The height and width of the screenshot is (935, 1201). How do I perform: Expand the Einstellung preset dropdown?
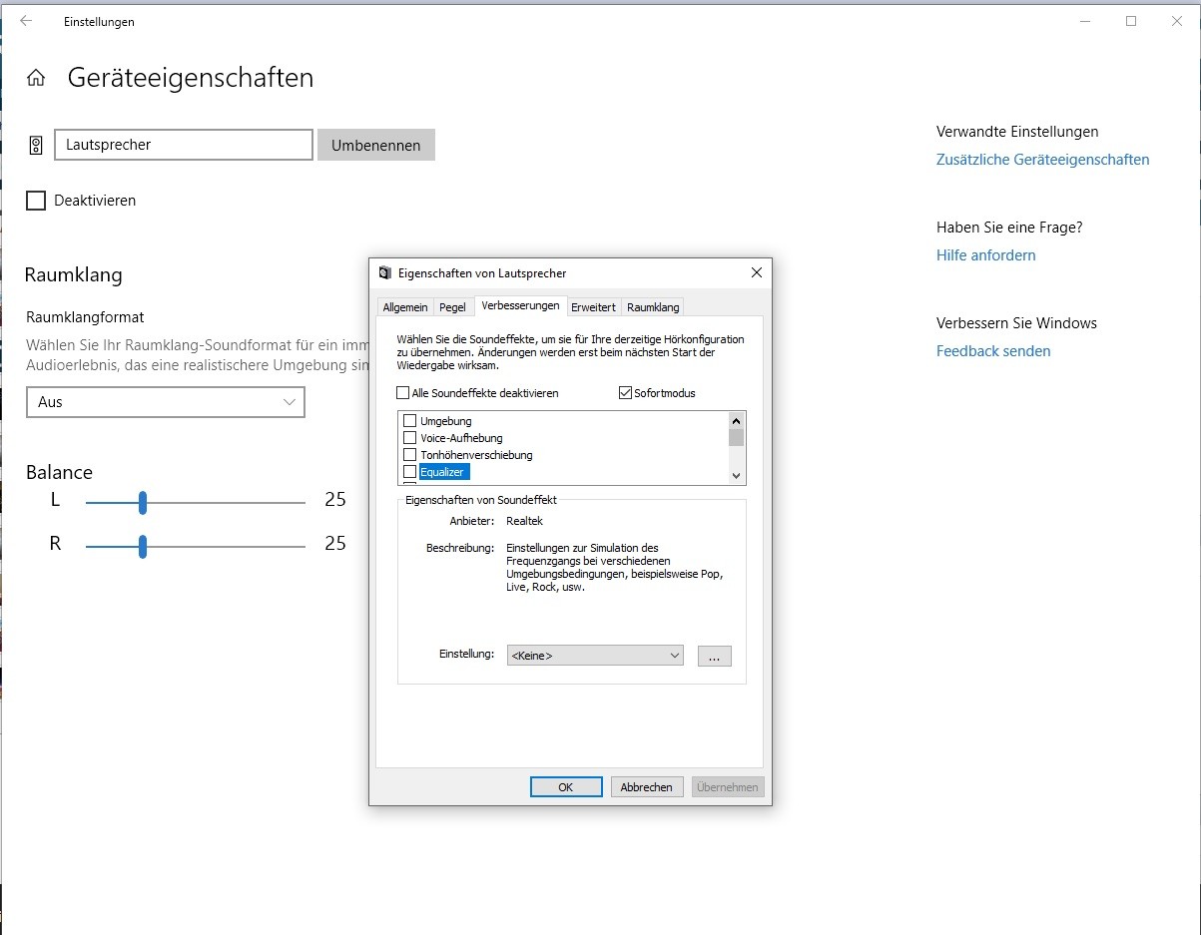(x=594, y=656)
